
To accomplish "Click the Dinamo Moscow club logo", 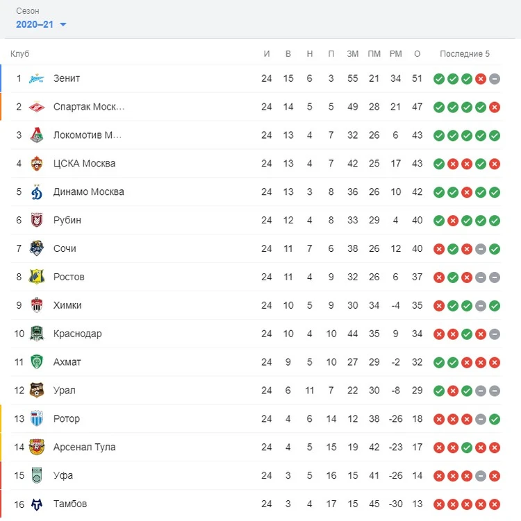I will coord(36,192).
